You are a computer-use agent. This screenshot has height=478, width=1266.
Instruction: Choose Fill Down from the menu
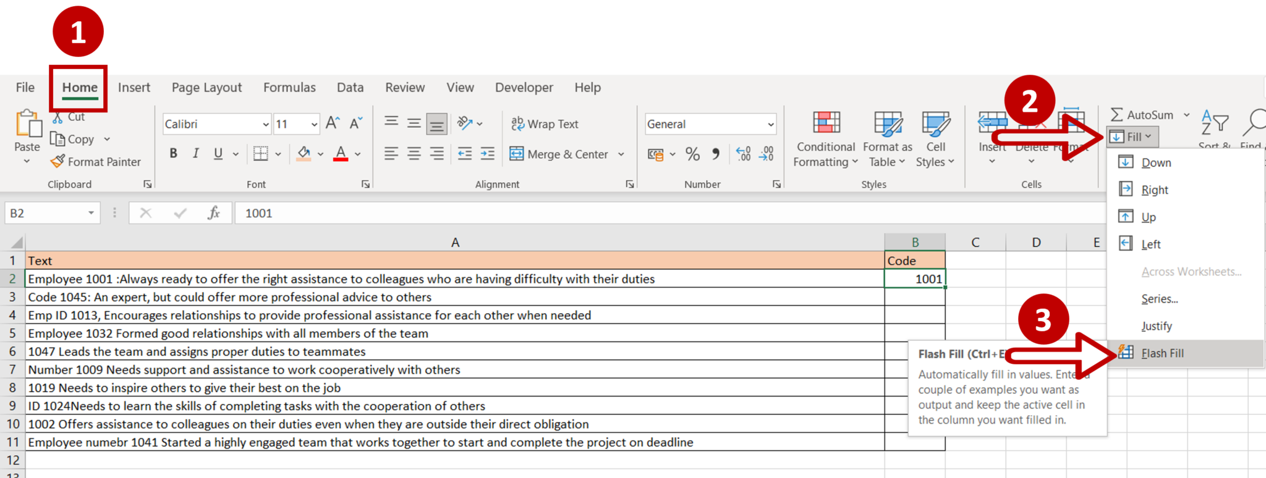tap(1185, 162)
